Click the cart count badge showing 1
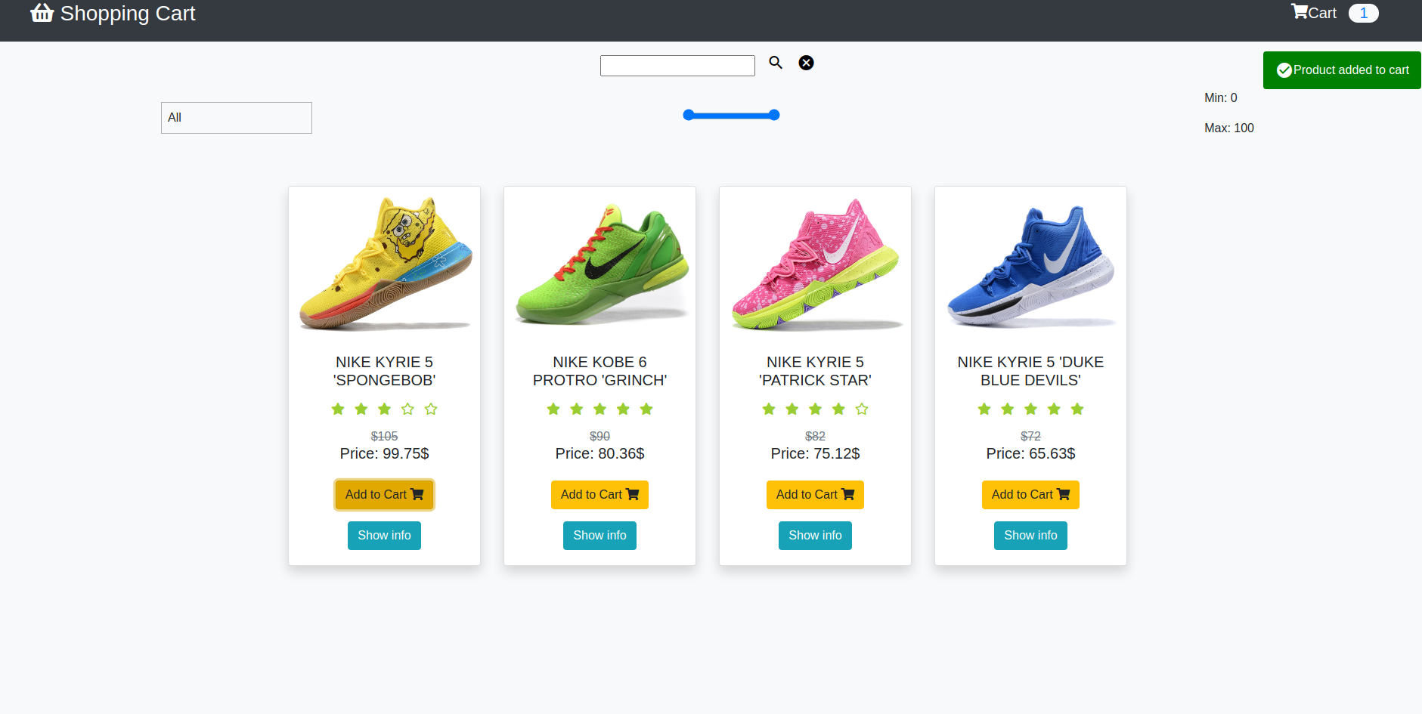This screenshot has width=1422, height=714. coord(1363,13)
